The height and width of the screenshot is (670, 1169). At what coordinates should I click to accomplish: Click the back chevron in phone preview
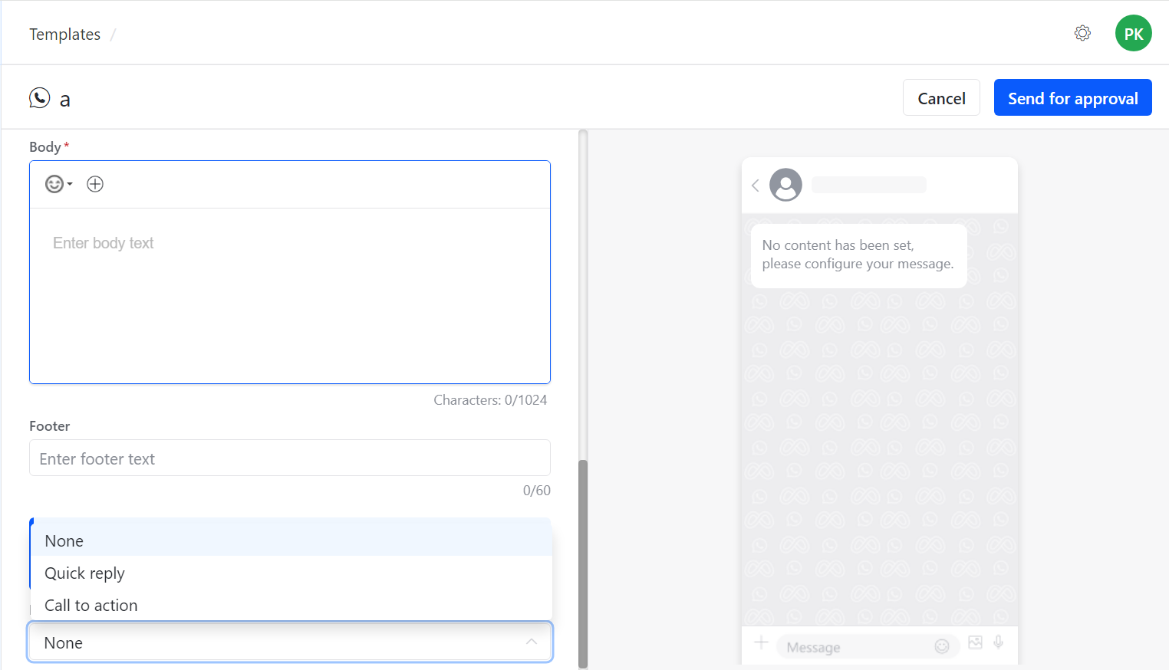pyautogui.click(x=756, y=185)
